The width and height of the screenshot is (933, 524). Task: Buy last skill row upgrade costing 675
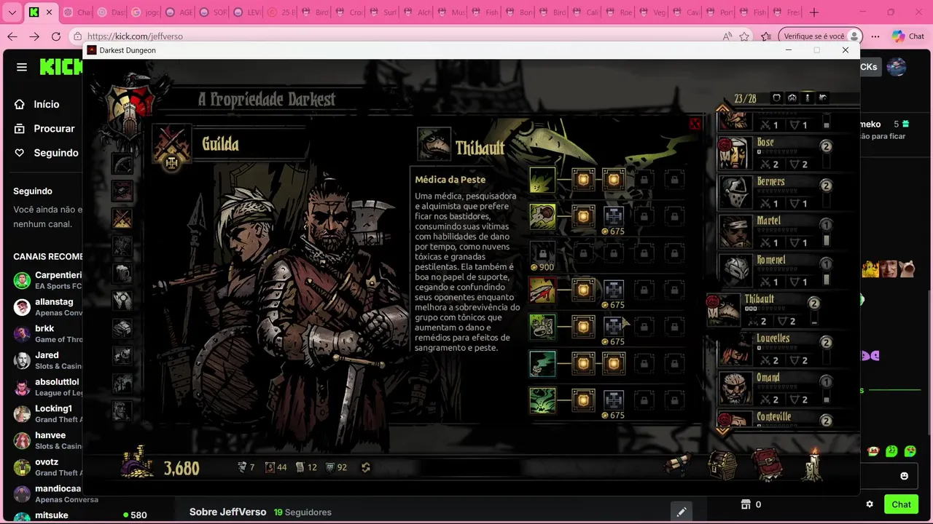[614, 400]
